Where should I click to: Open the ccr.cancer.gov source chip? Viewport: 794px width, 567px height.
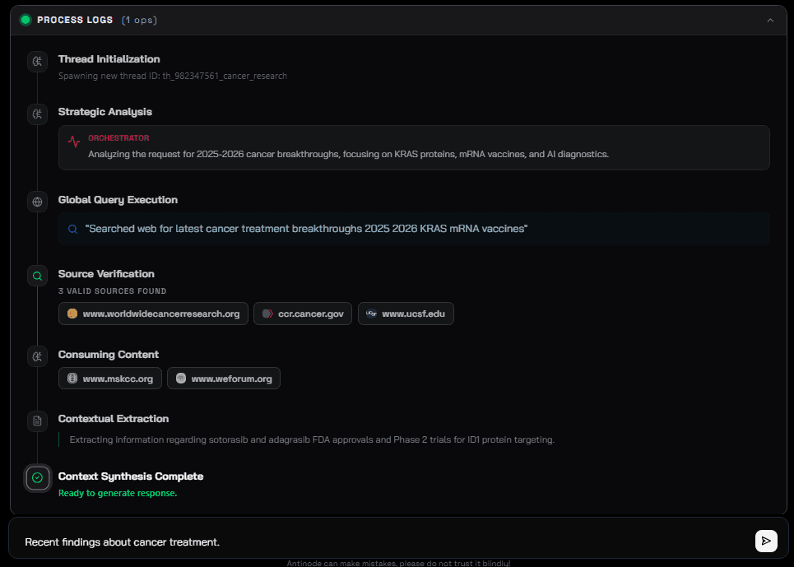[x=303, y=314]
